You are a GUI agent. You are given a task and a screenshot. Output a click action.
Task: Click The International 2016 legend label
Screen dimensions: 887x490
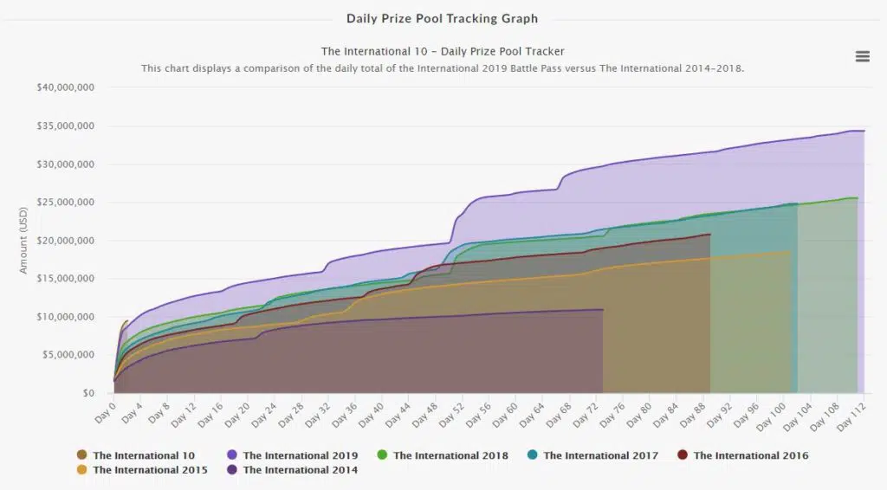(751, 455)
